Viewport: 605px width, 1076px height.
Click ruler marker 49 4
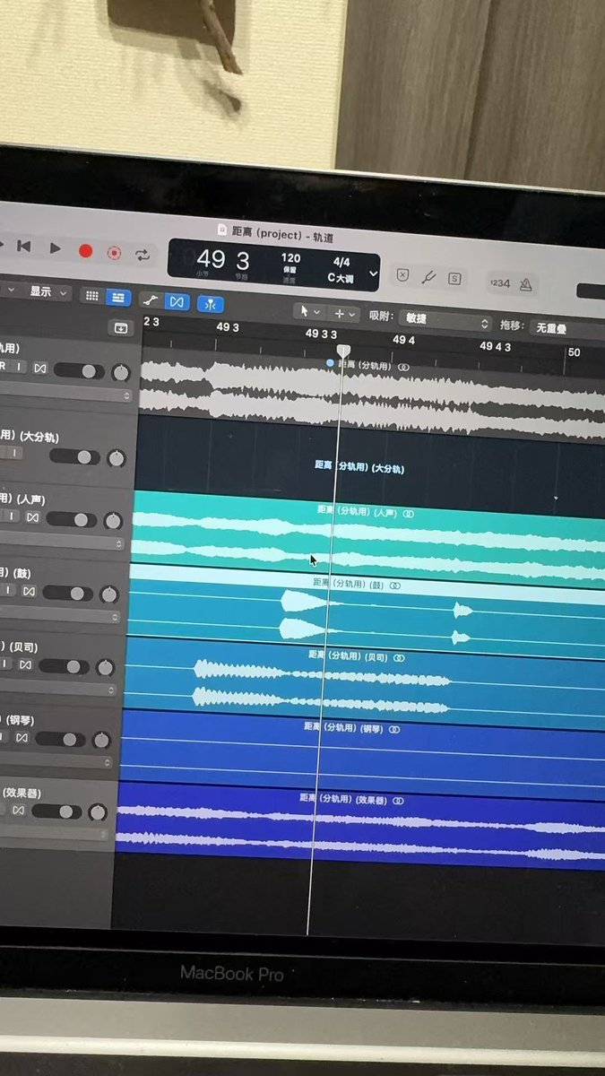[x=404, y=341]
